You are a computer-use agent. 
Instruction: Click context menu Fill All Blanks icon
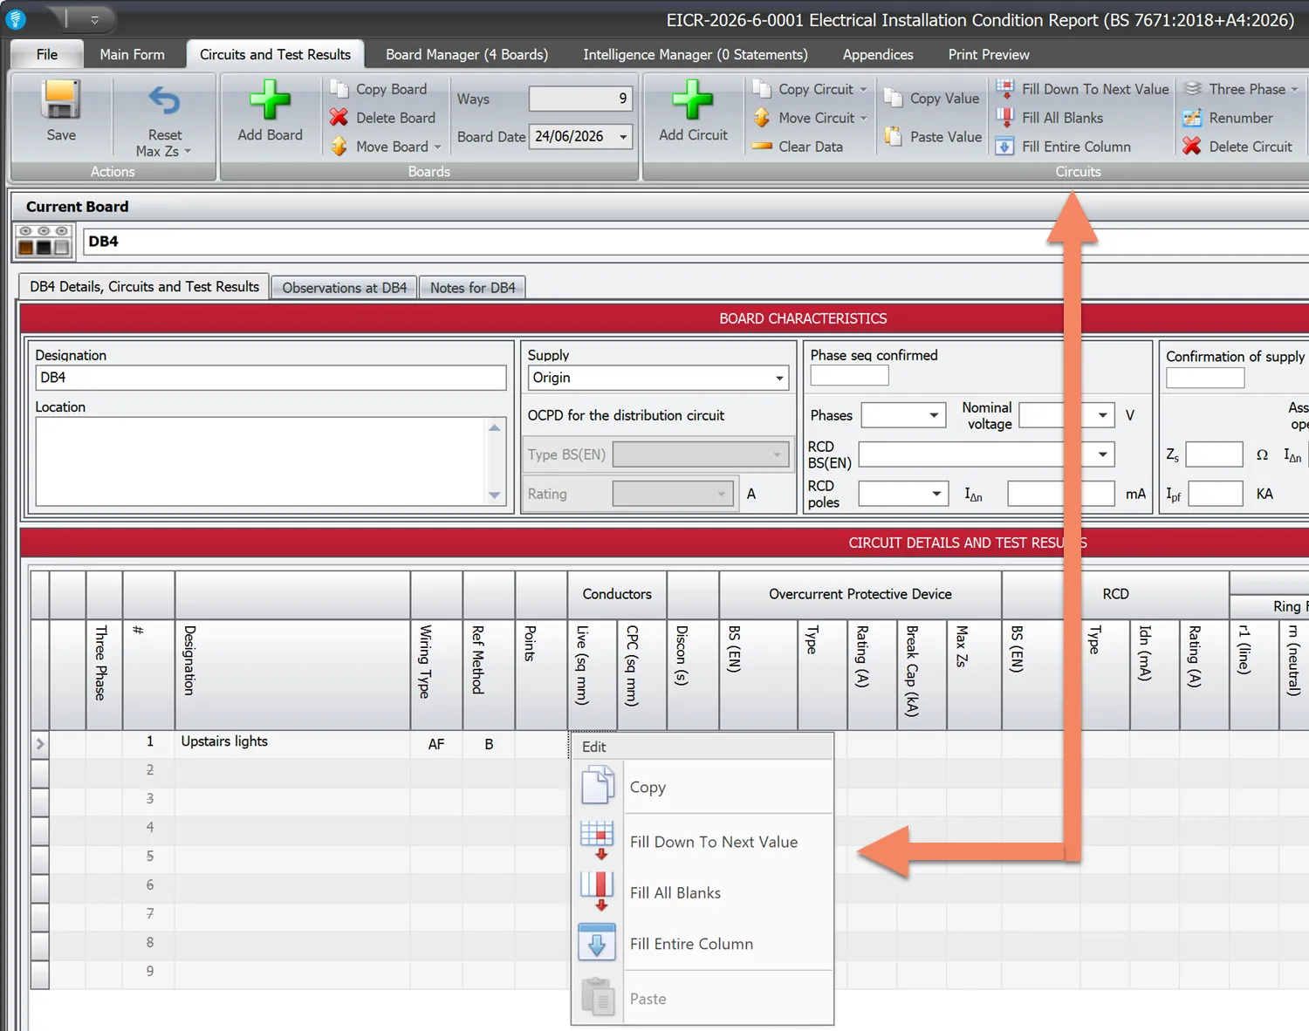[598, 891]
